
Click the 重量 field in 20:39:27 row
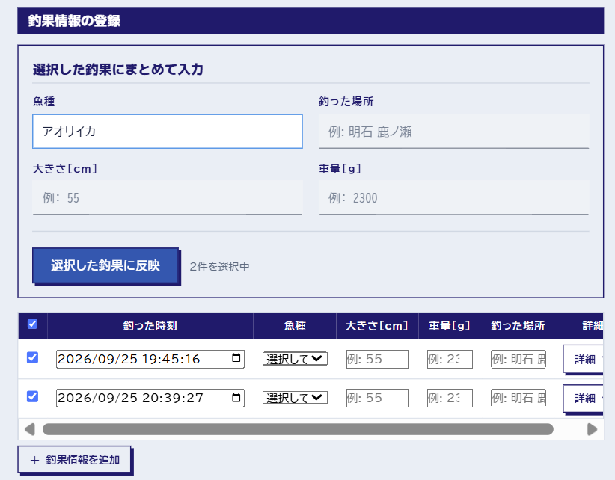450,398
